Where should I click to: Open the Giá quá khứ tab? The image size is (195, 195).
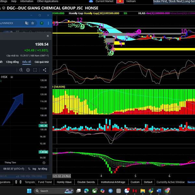click(x=42, y=62)
